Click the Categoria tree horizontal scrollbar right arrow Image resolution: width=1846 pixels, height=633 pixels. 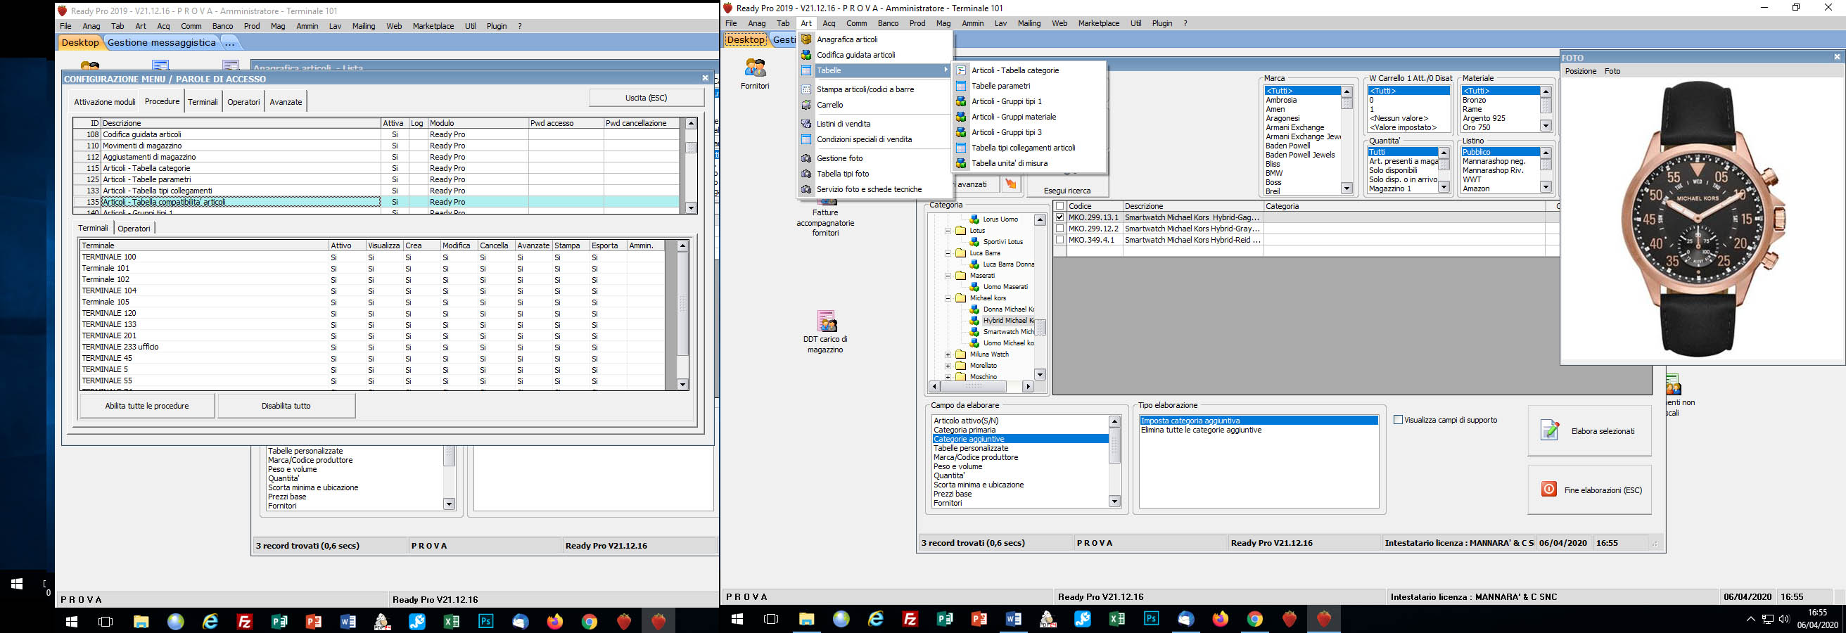1029,387
